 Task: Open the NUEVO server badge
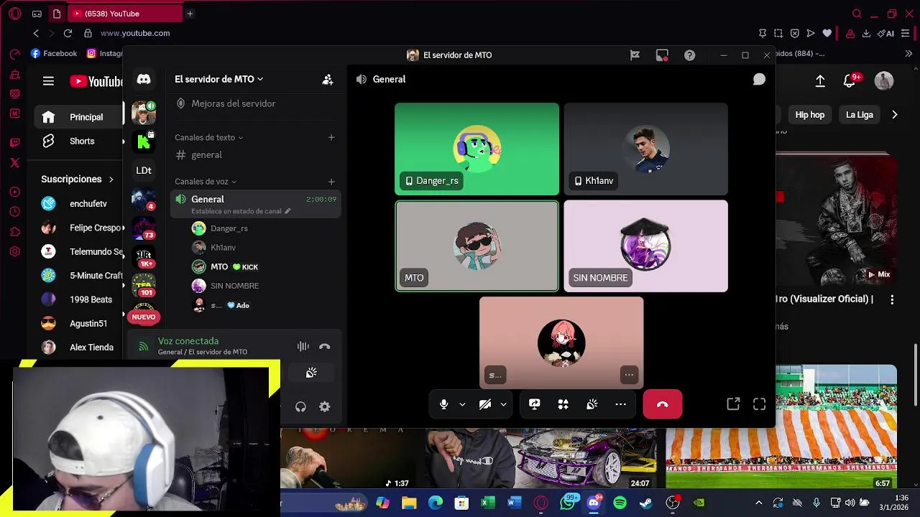144,317
